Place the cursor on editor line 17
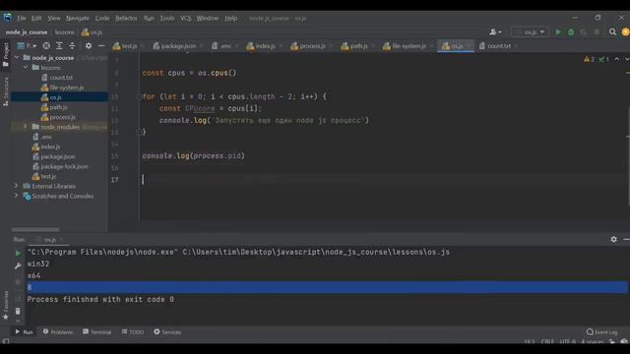Viewport: 630px width, 354px height. pyautogui.click(x=384, y=179)
